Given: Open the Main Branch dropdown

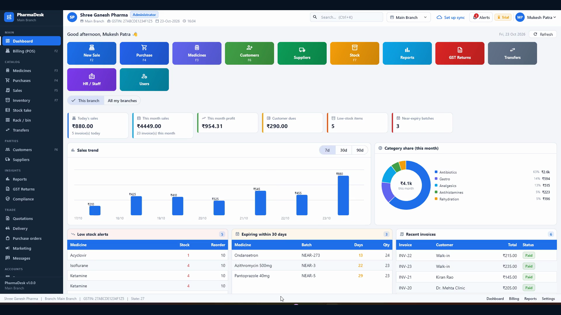Looking at the screenshot, I should 408,17.
